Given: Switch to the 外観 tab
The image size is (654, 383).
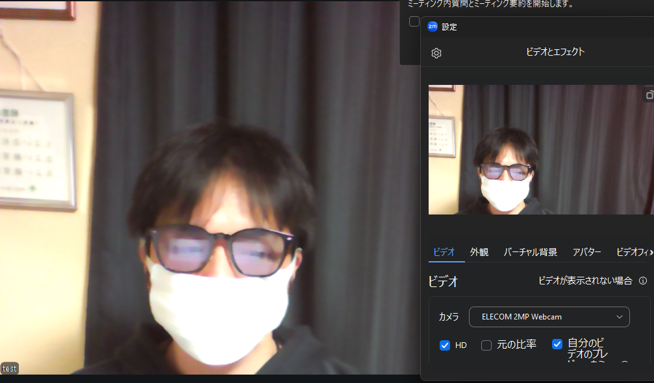Looking at the screenshot, I should point(479,252).
